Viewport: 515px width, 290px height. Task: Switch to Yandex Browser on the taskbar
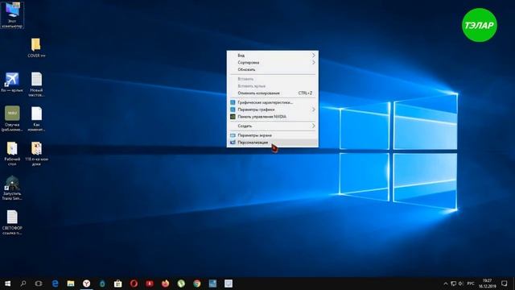click(x=86, y=284)
